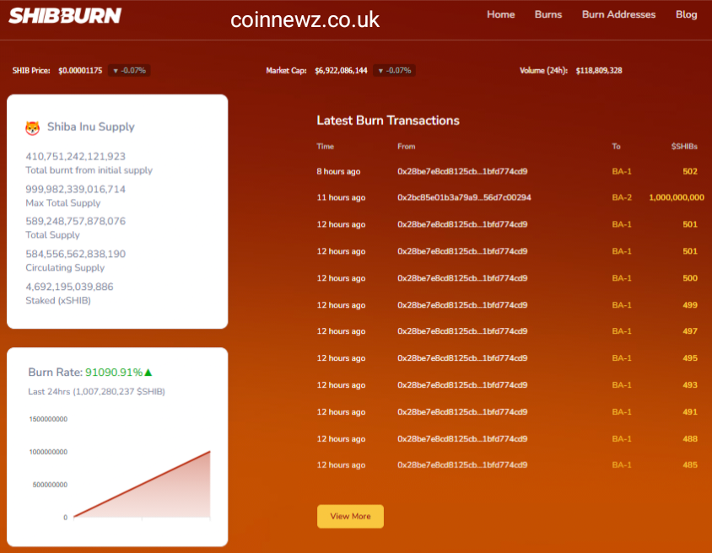Open the Blog menu item

click(686, 14)
